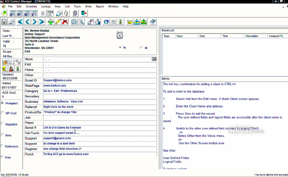
Task: Open the Lookup menu
Action: pyautogui.click(x=46, y=7)
